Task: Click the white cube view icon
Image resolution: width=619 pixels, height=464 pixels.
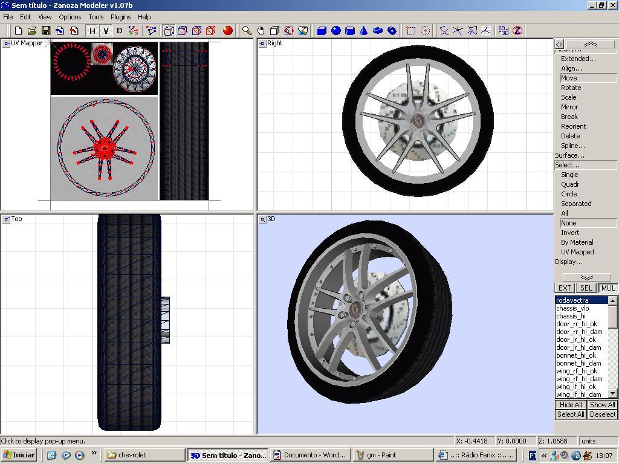Action: 275,31
